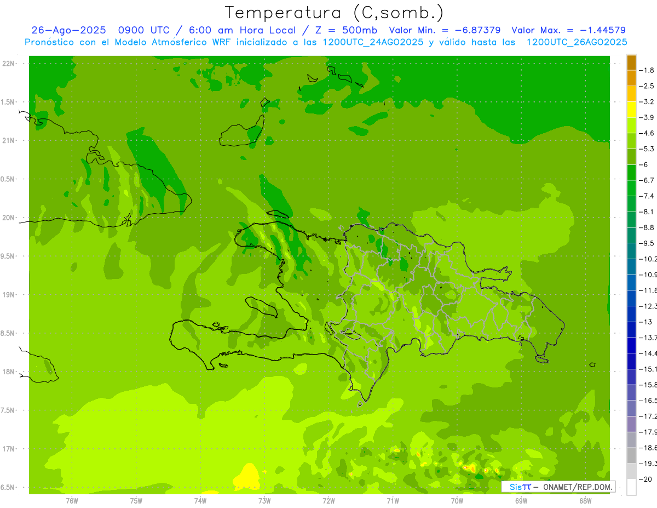This screenshot has width=657, height=508.
Task: Click the -4.6 colorbar value
Action: [x=646, y=133]
